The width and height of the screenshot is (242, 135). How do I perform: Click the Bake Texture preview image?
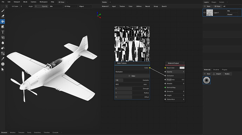[132, 44]
